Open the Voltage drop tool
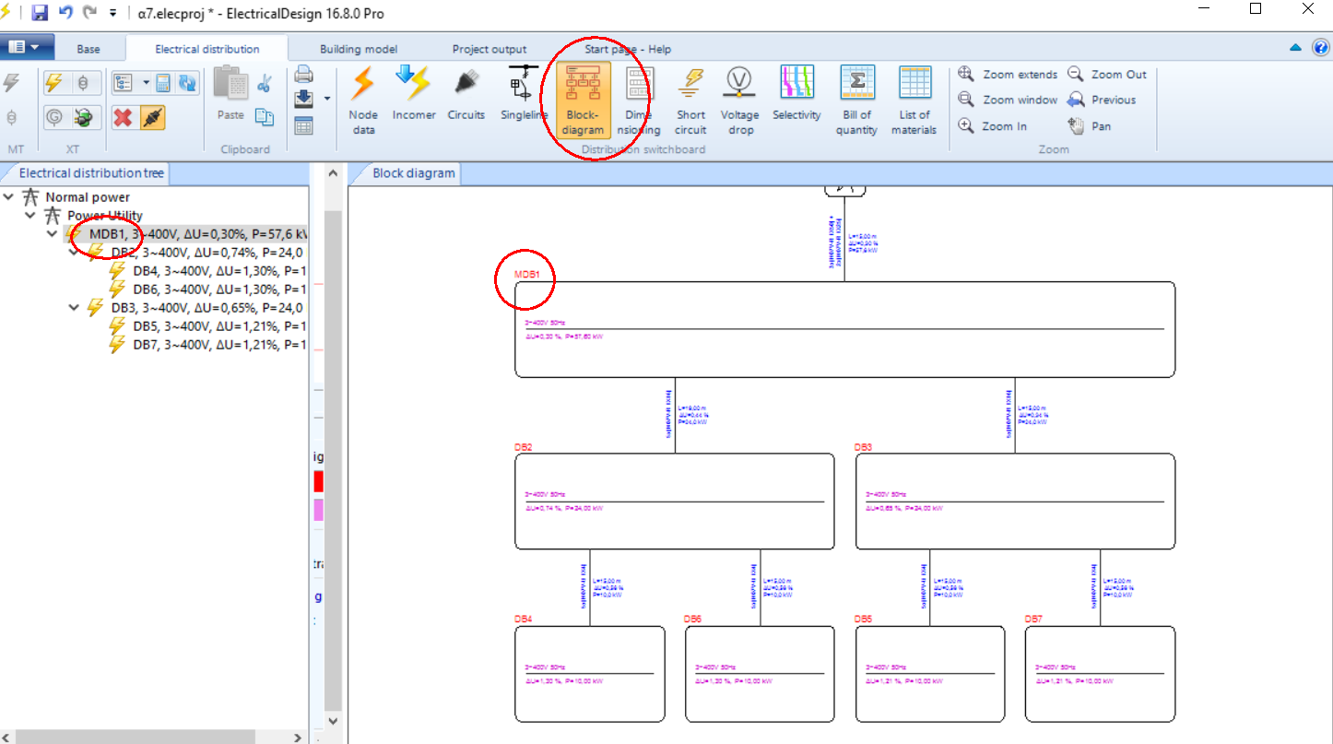The width and height of the screenshot is (1333, 744). tap(739, 100)
